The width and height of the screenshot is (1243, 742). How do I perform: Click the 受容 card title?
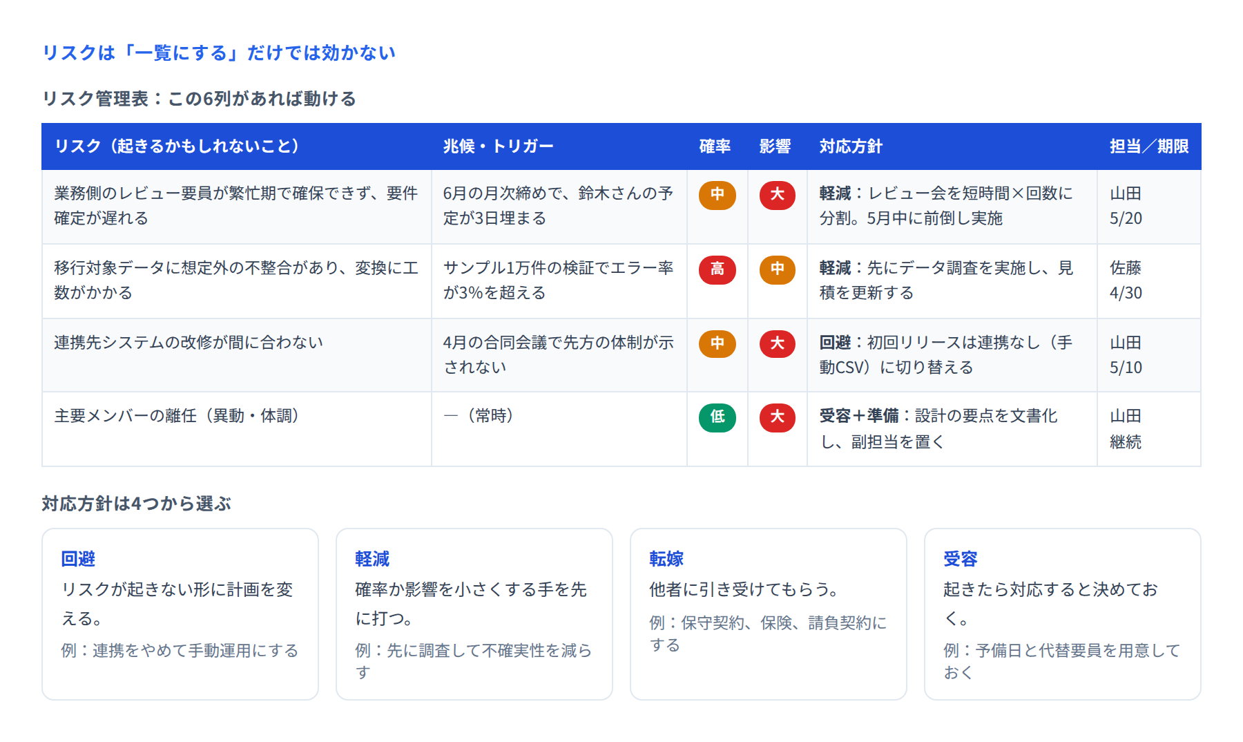point(961,559)
